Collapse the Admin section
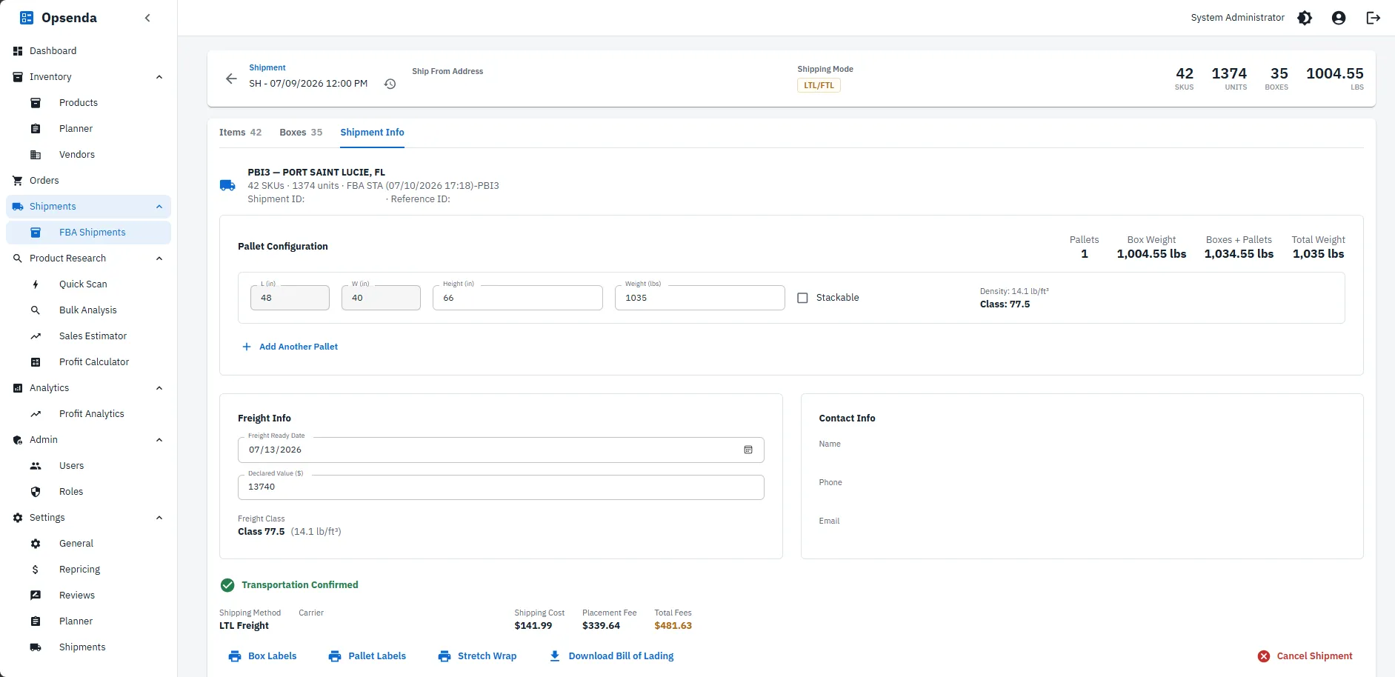 point(159,440)
